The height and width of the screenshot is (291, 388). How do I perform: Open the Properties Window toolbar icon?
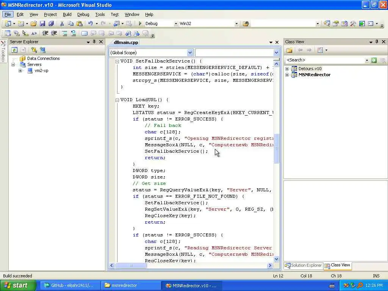[x=336, y=24]
